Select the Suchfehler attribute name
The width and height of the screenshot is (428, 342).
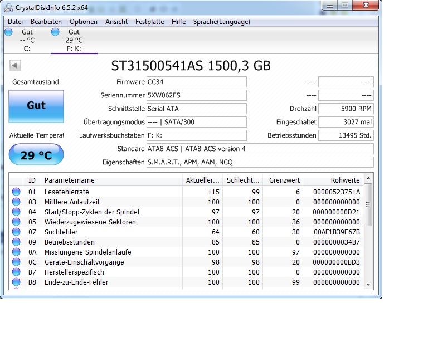61,232
